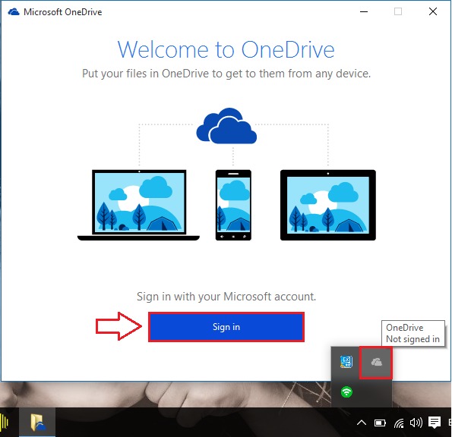
Task: Open the Action Center notification icon
Action: point(435,423)
